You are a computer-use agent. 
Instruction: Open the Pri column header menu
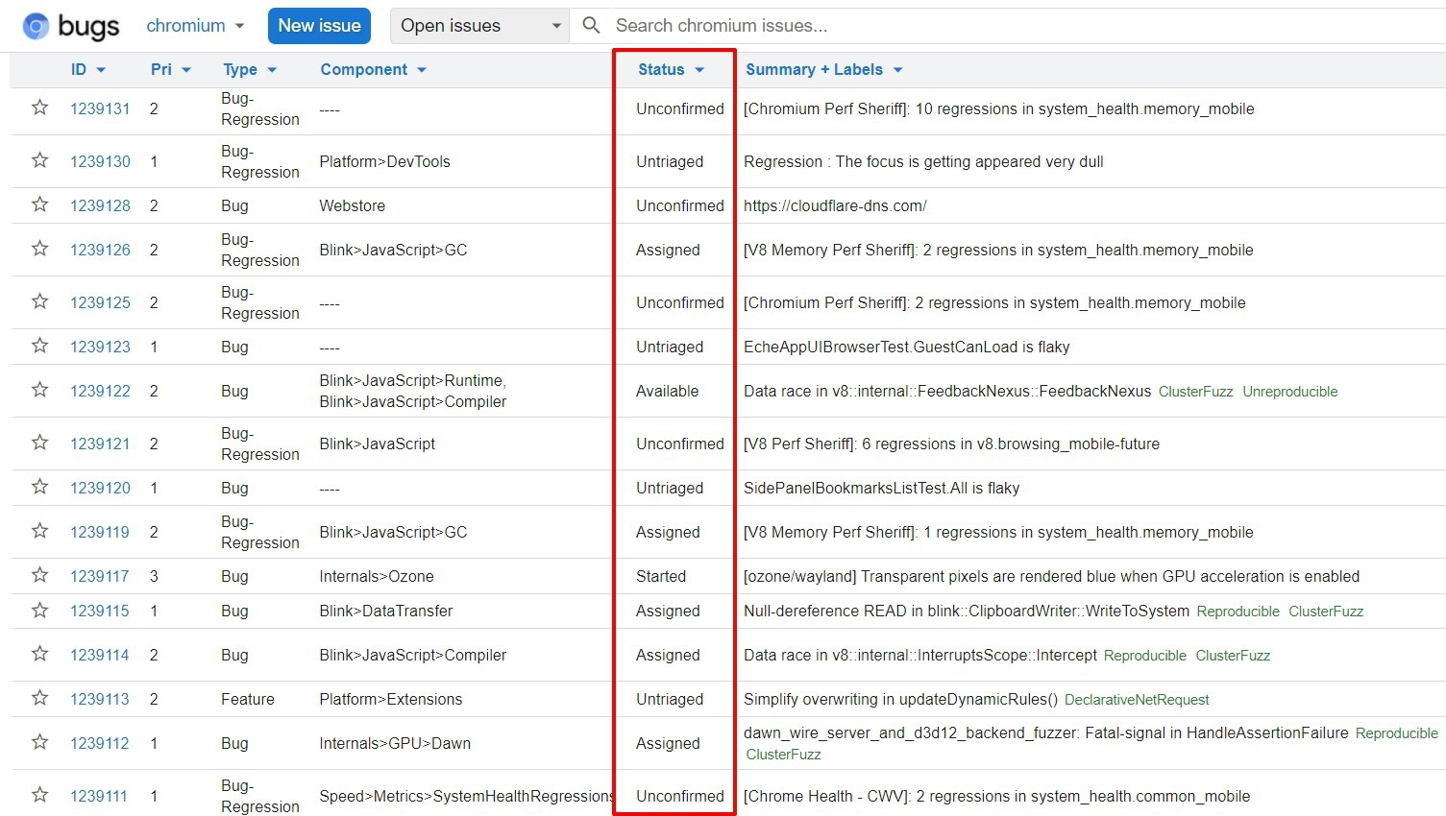pyautogui.click(x=170, y=69)
